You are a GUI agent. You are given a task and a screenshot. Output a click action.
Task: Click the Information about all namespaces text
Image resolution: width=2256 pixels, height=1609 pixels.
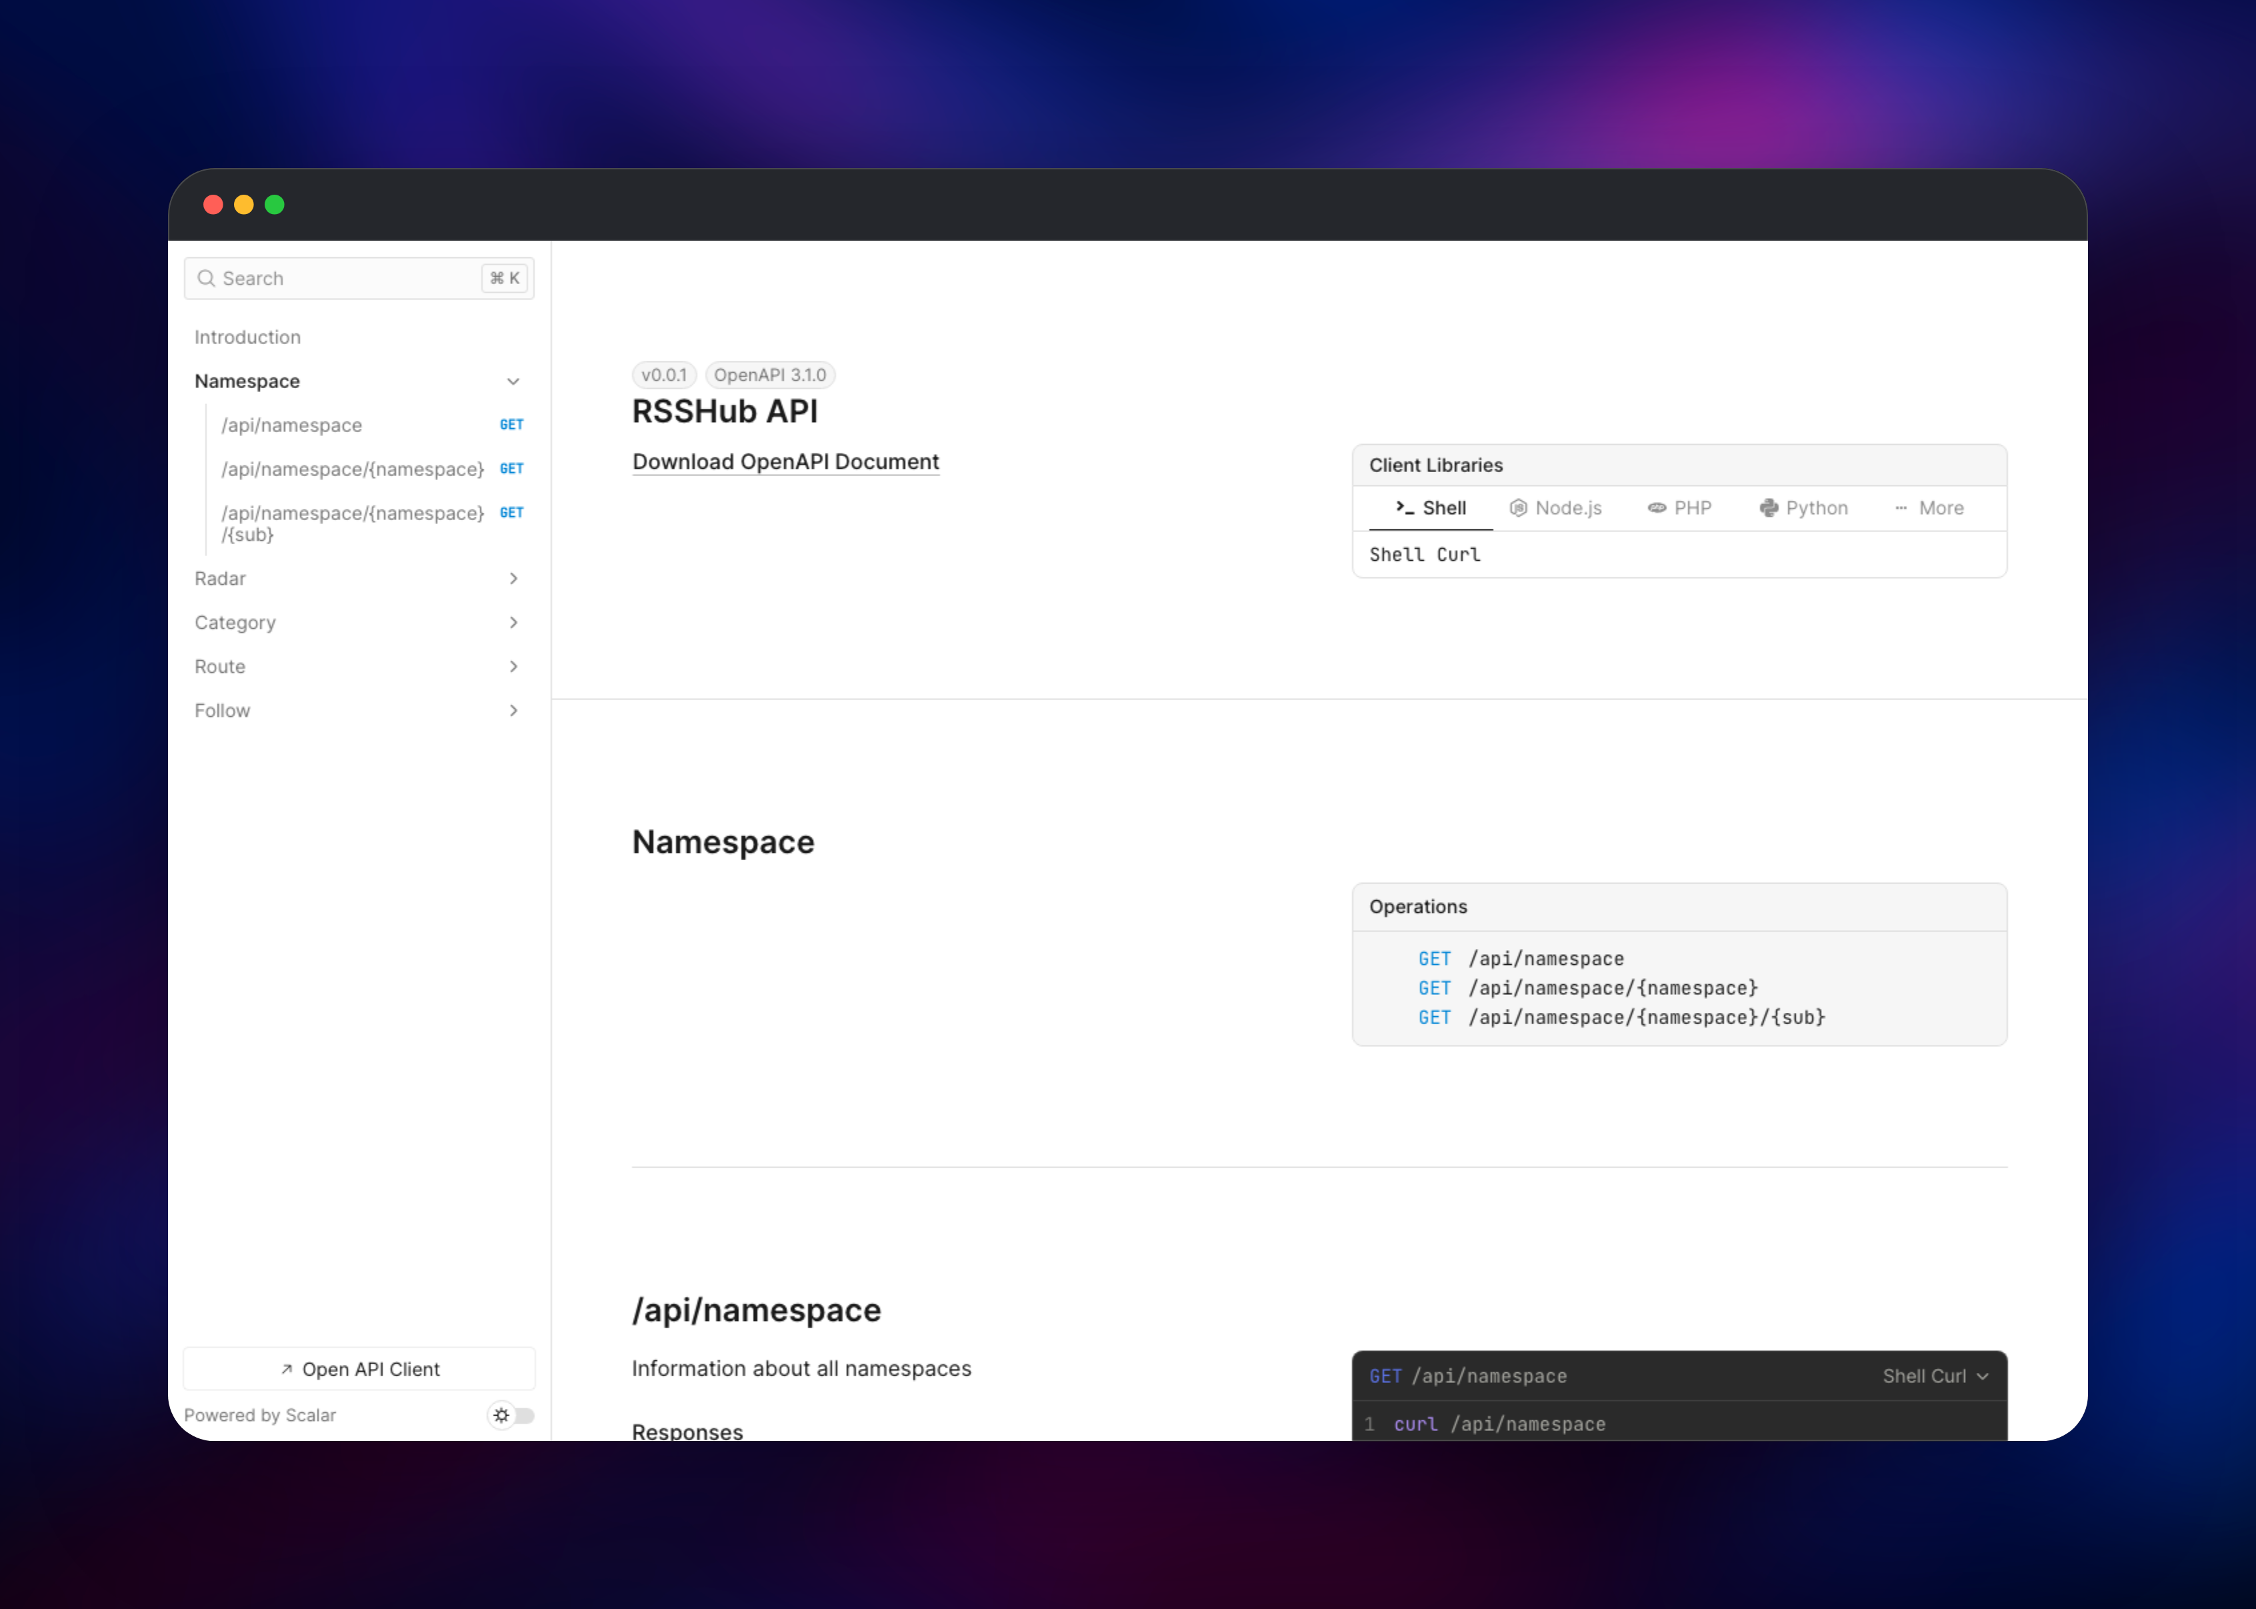pos(801,1368)
